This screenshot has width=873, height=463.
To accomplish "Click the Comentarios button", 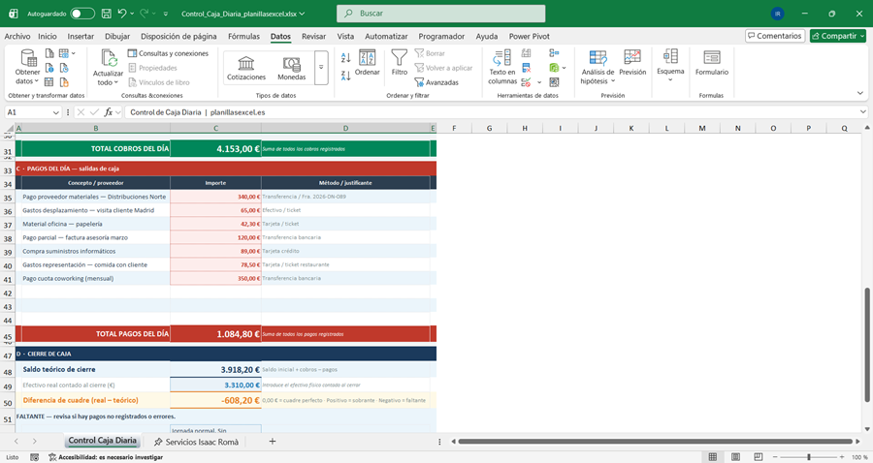I will [x=774, y=36].
